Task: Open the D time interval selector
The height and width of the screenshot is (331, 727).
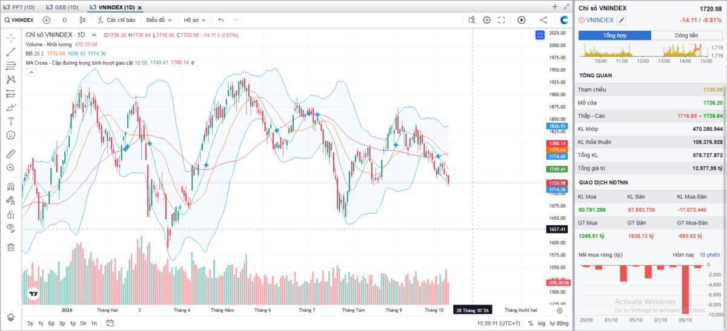Action: click(x=64, y=20)
